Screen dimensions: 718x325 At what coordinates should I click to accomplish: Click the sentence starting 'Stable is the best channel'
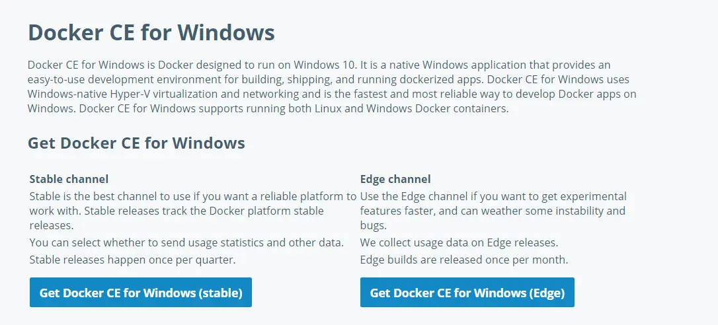(x=192, y=196)
